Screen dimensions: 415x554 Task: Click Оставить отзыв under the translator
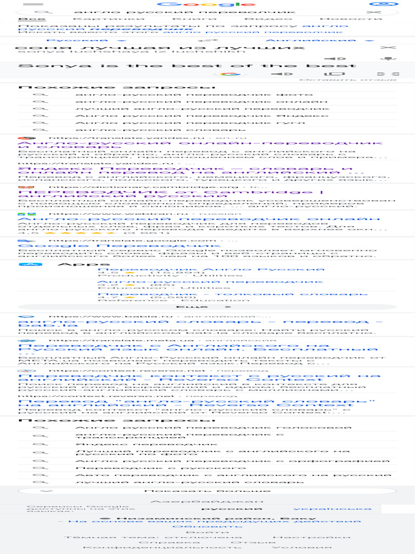[x=347, y=80]
